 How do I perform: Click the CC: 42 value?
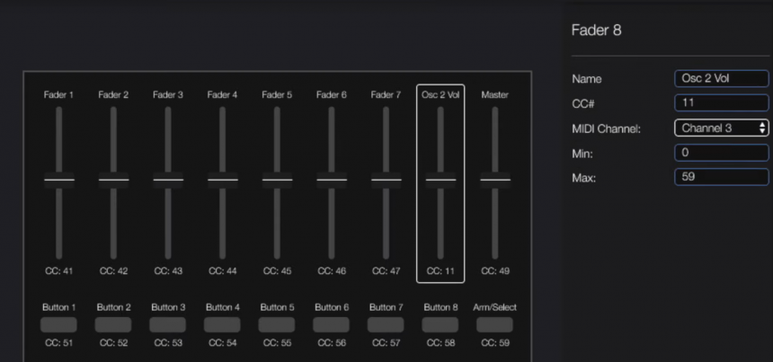(x=113, y=271)
